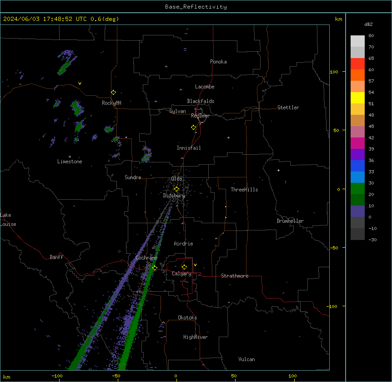Click the km unit label at bottom left
The height and width of the screenshot is (382, 392).
(7, 377)
